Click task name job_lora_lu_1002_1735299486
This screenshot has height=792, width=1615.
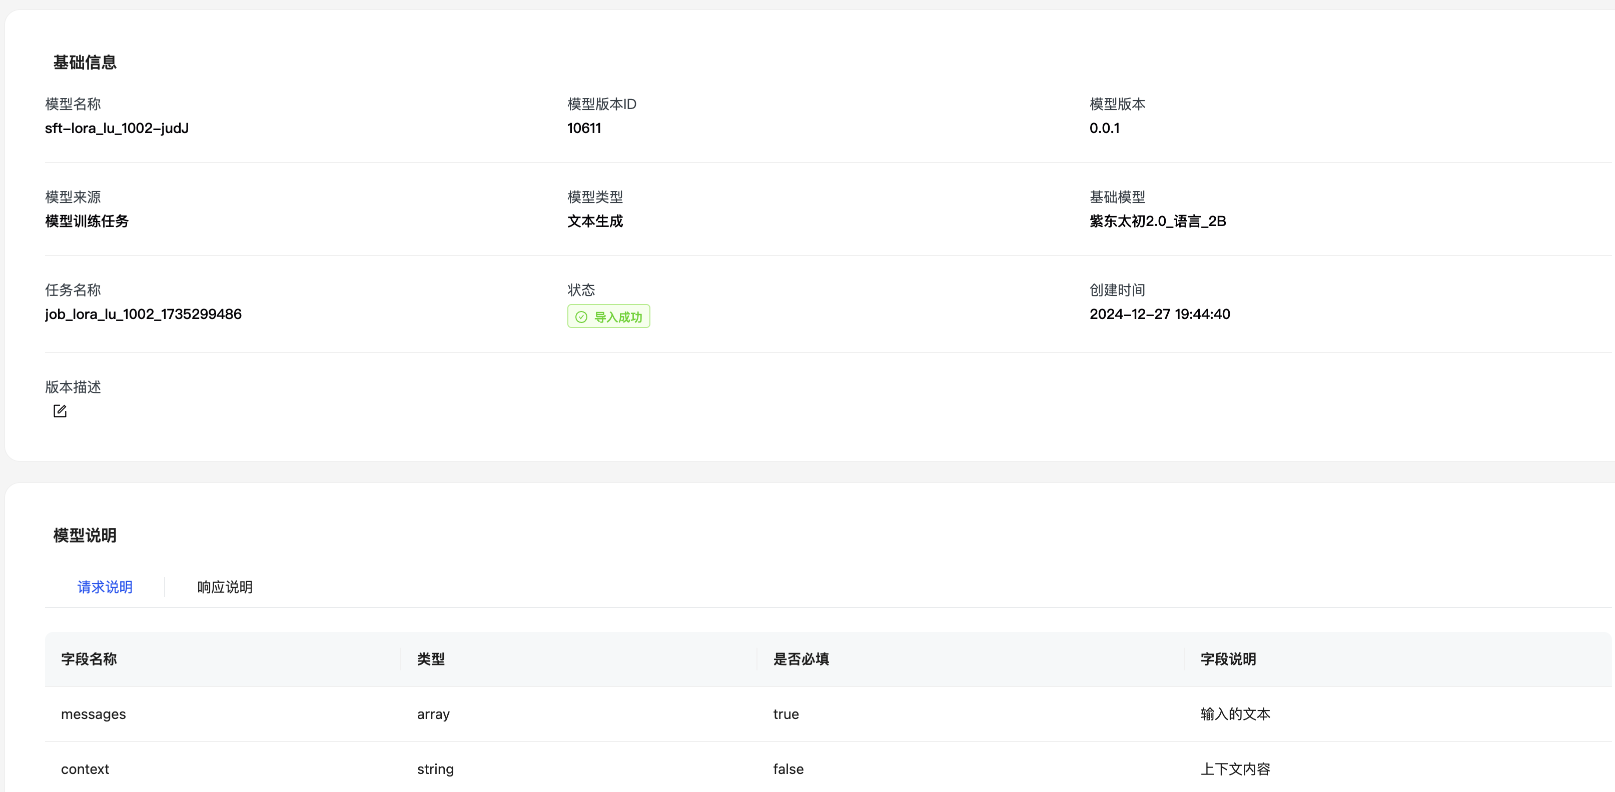pos(143,314)
